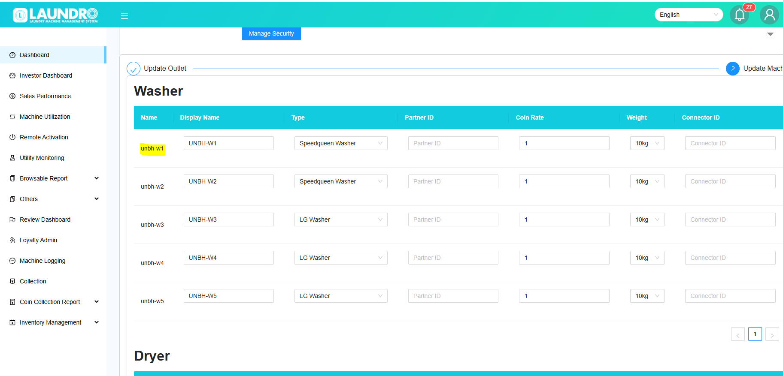This screenshot has height=376, width=783.
Task: Click Display Name field UNBH-W3
Action: (229, 220)
